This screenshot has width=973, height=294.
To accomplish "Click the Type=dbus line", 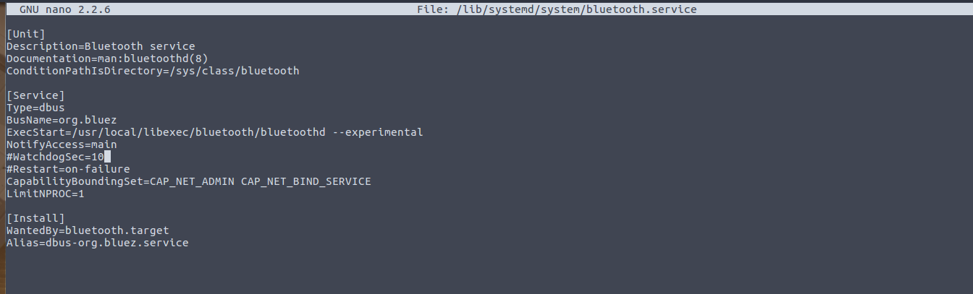I will pyautogui.click(x=35, y=108).
